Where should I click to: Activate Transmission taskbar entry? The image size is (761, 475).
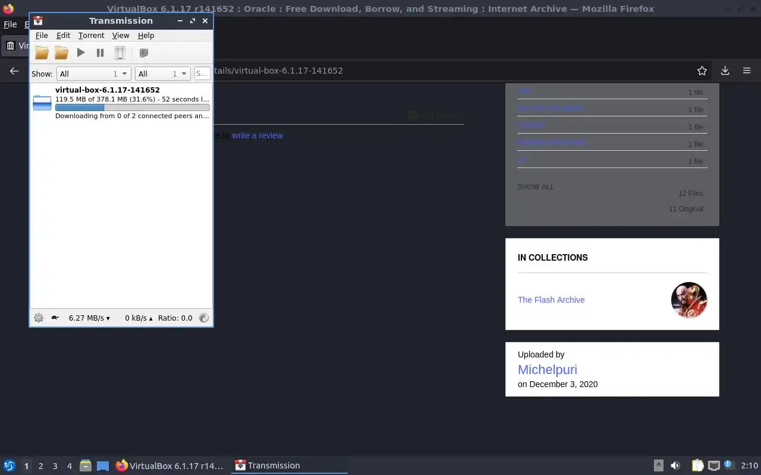(289, 465)
